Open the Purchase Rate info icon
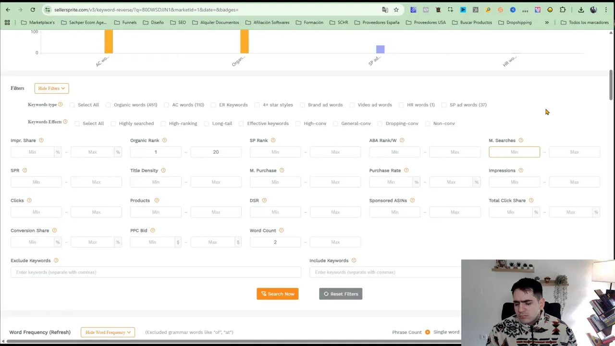This screenshot has height=346, width=615. [406, 170]
